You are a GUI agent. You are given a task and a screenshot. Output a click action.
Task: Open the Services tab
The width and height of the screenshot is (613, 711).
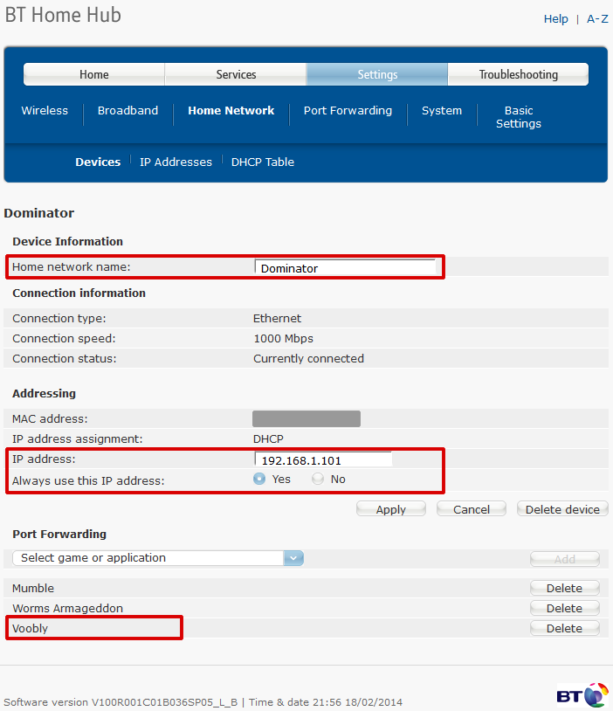(236, 74)
